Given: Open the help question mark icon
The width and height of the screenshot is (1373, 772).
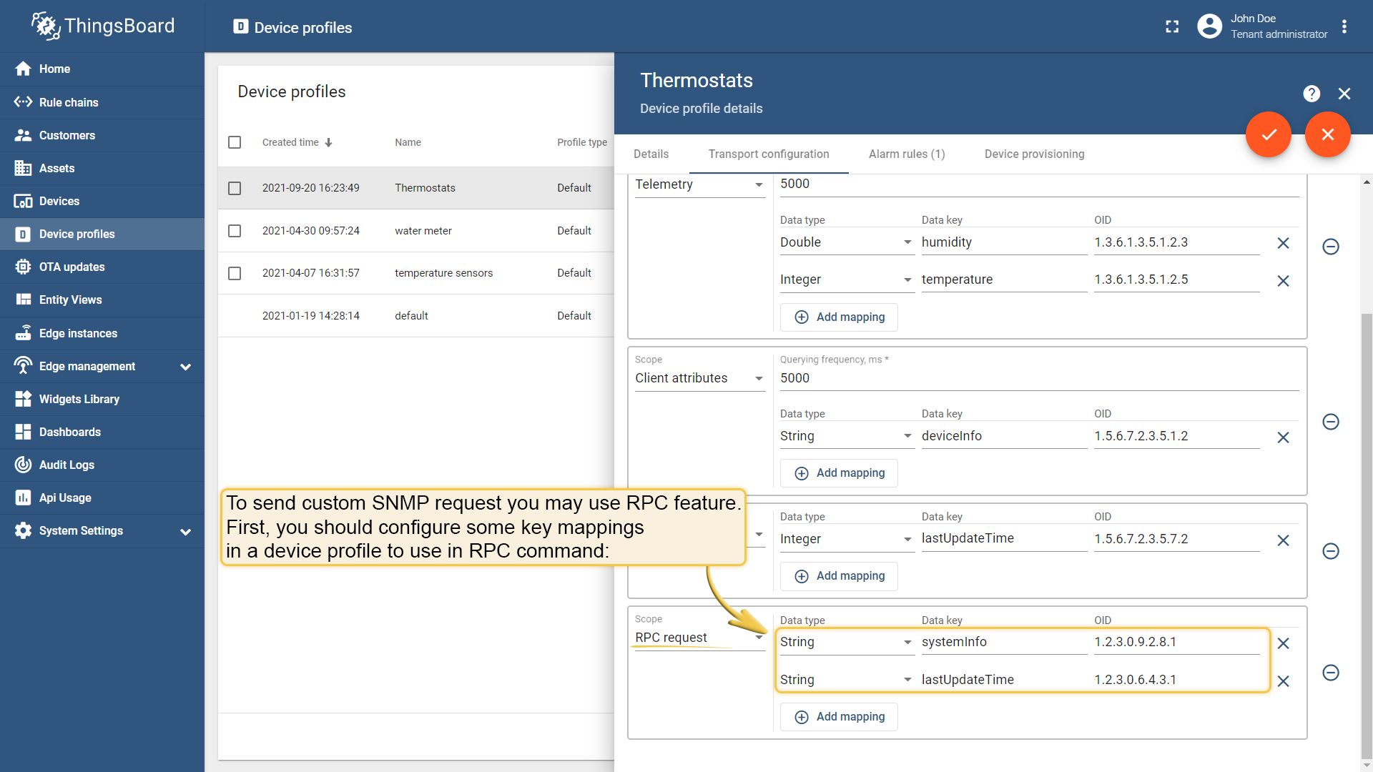Looking at the screenshot, I should coord(1312,94).
